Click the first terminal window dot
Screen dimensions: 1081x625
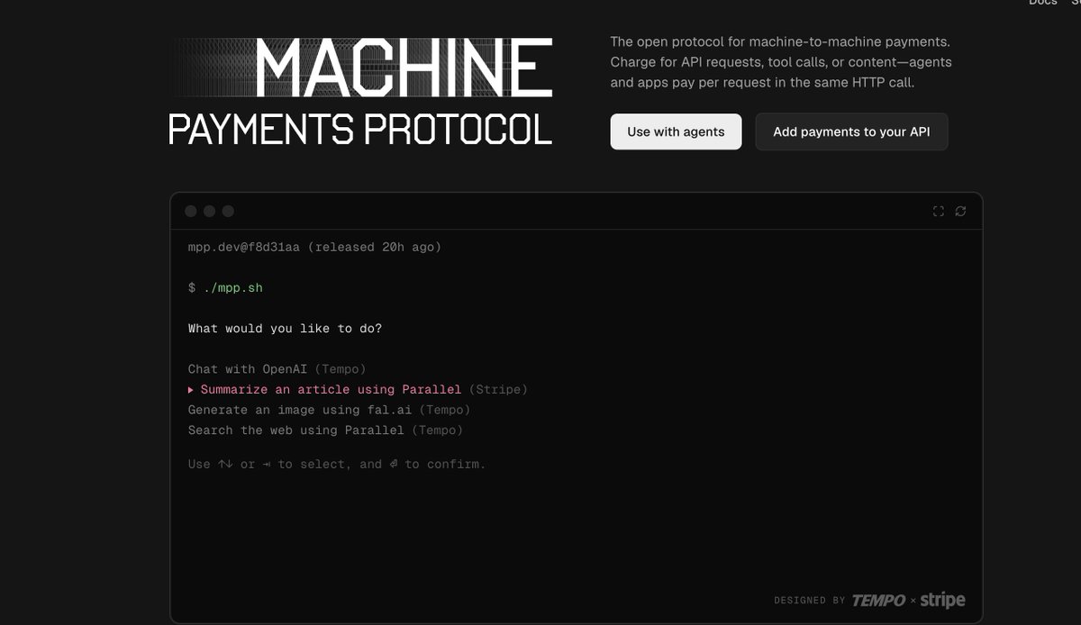191,212
